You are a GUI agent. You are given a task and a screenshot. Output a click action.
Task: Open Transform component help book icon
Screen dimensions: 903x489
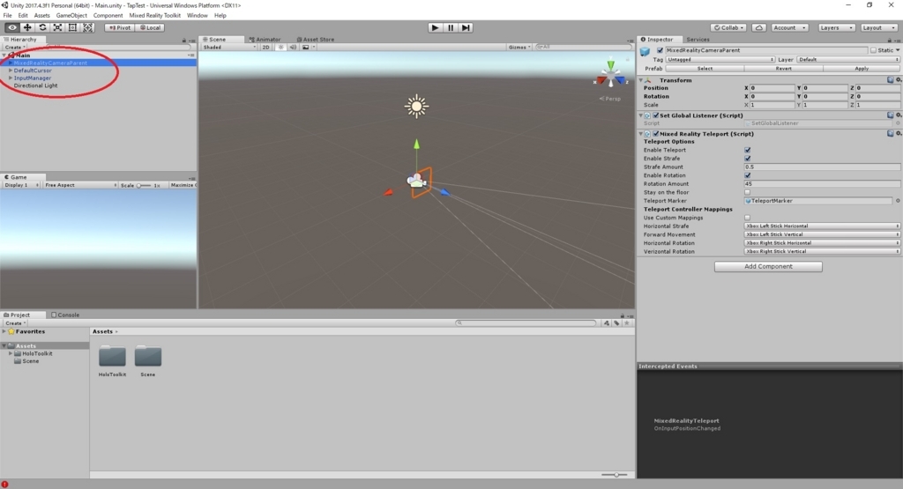pos(891,80)
